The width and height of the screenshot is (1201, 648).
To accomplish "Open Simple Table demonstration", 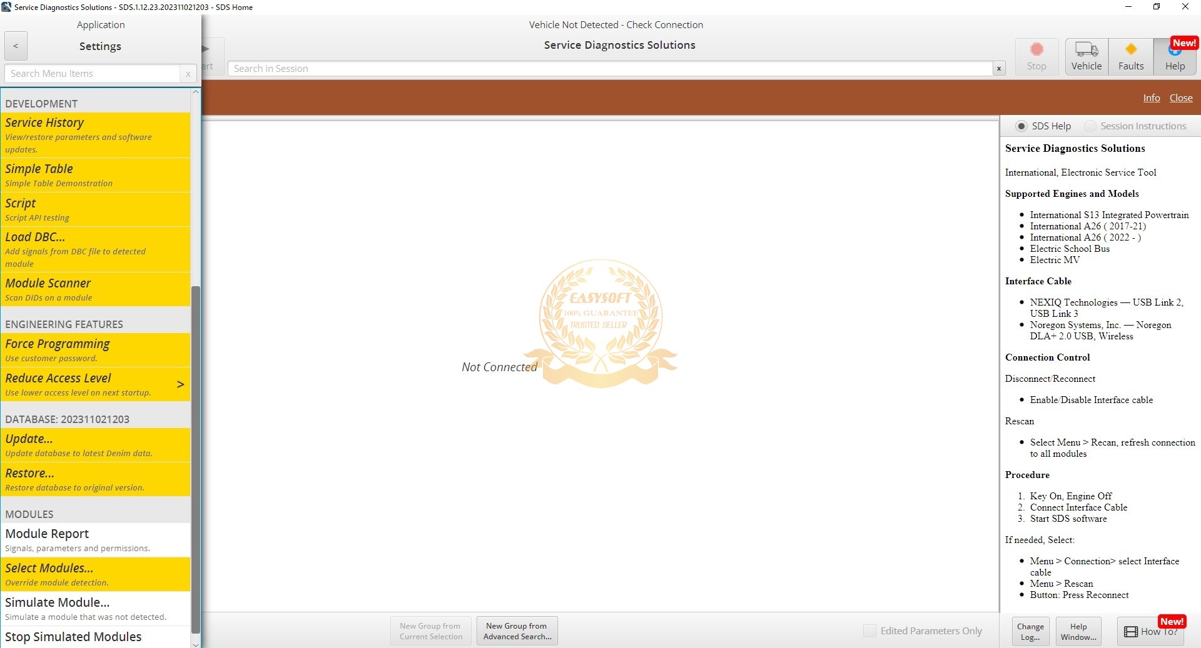I will click(x=96, y=175).
